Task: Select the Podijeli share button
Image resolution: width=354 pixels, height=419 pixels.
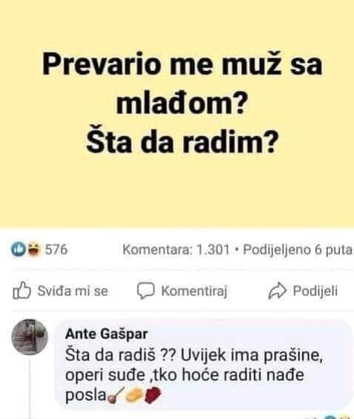Action: coord(303,291)
